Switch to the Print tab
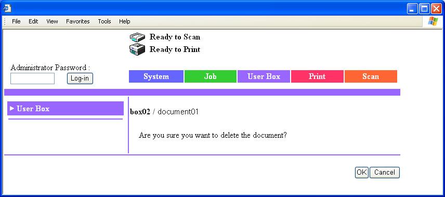Image resolution: width=445 pixels, height=197 pixels. click(x=317, y=76)
